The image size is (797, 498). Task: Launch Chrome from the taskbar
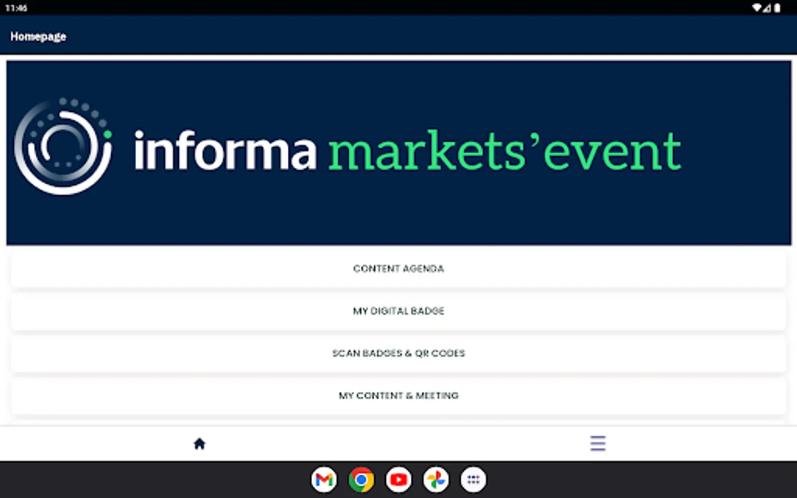coord(361,480)
